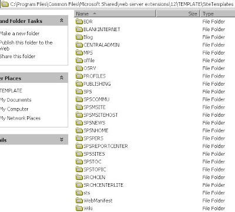Select the BLANKINTERNET folder name

102,29
